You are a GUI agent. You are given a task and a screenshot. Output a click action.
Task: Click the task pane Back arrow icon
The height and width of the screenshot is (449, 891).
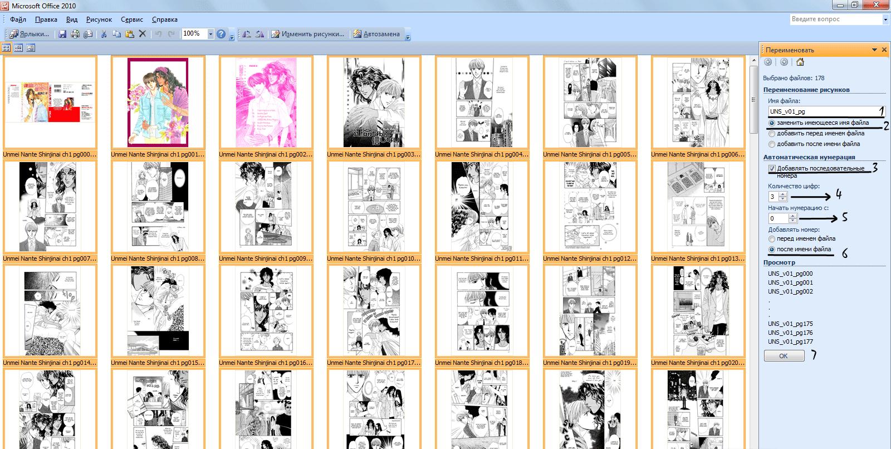768,62
